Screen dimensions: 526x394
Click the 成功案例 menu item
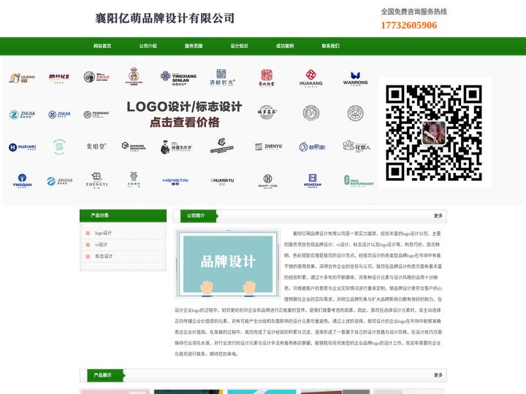tap(284, 46)
